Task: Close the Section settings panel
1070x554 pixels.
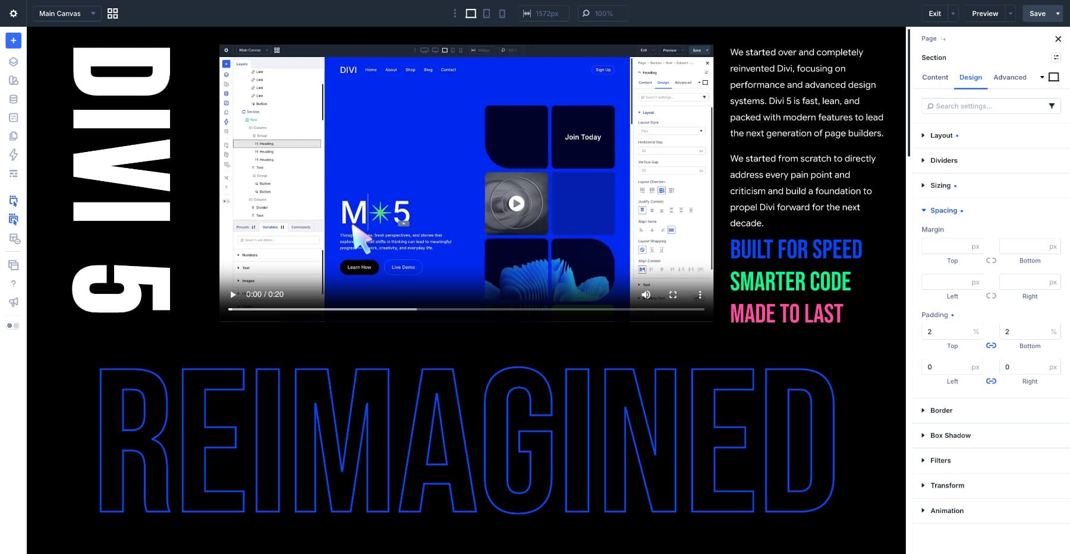Action: (1058, 39)
